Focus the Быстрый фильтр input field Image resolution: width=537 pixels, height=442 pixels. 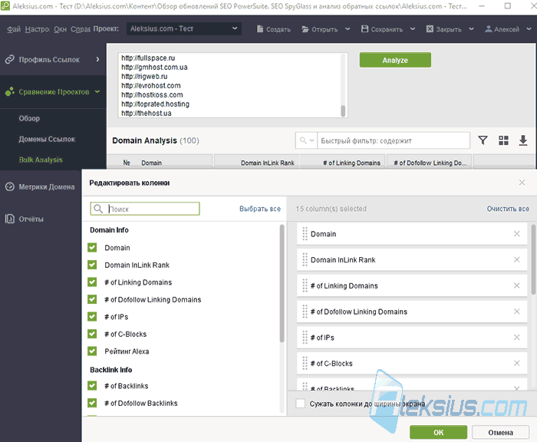(394, 140)
